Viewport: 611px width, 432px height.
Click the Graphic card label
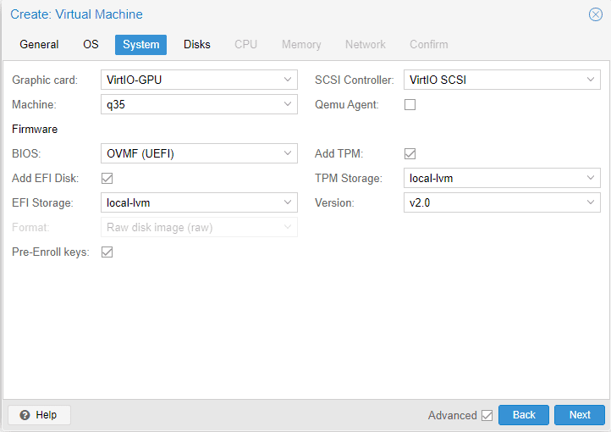(x=45, y=80)
